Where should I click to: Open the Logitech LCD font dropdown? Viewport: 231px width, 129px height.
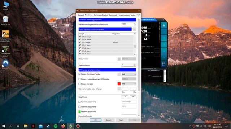129,79
